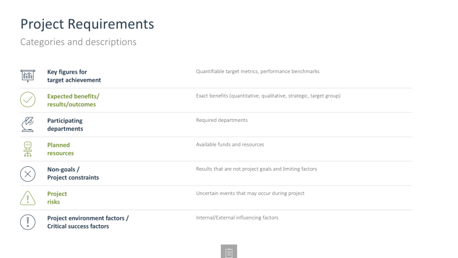Click the Non-goals / Project constraints heading
This screenshot has width=458, height=258.
pyautogui.click(x=73, y=173)
